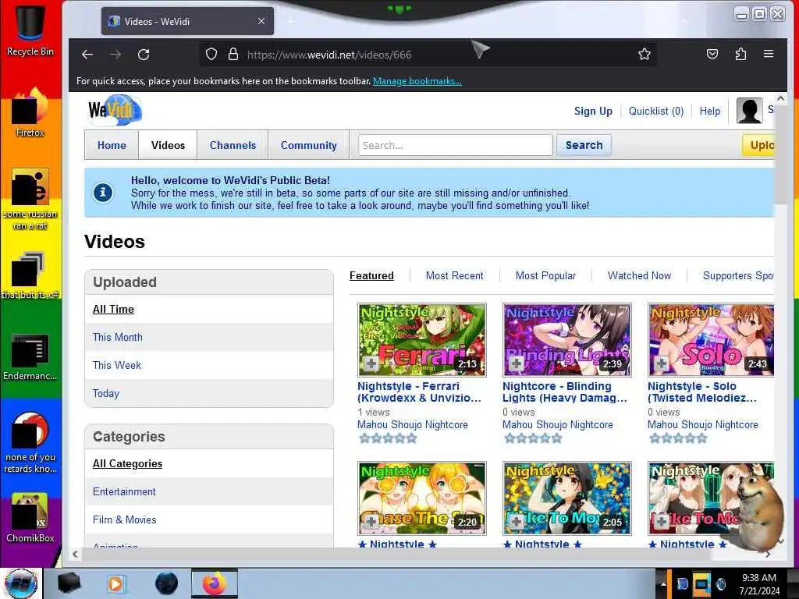Open the Community tab
Viewport: 799px width, 599px height.
309,145
